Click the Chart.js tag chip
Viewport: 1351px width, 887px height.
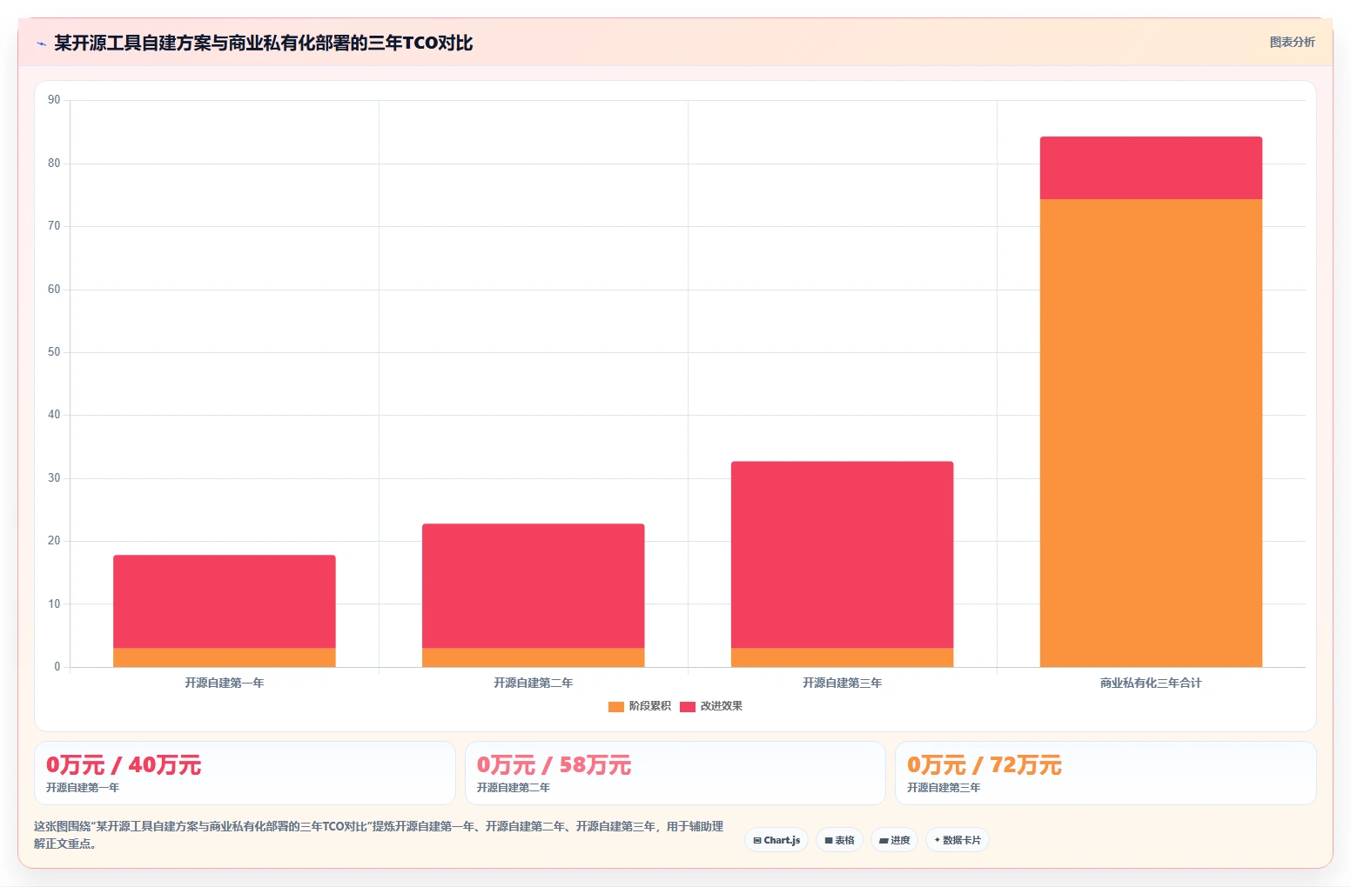coord(776,840)
